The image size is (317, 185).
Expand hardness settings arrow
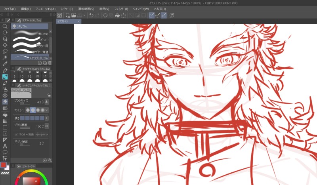coord(46,118)
